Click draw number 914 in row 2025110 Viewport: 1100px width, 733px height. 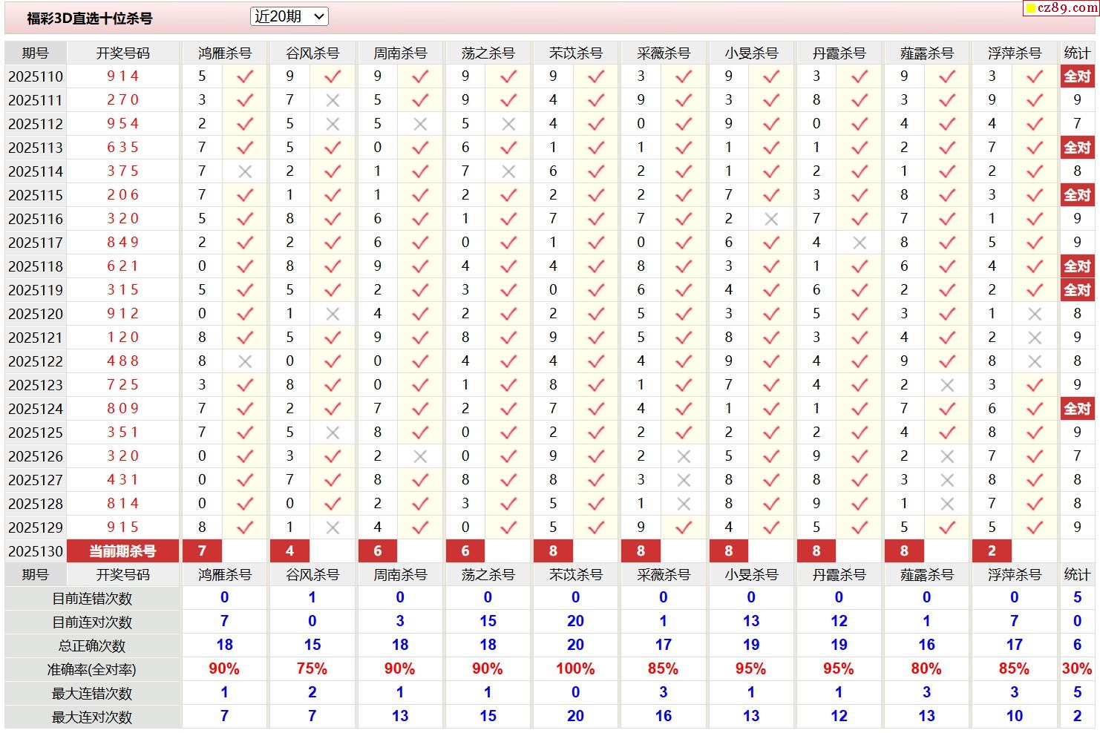123,76
